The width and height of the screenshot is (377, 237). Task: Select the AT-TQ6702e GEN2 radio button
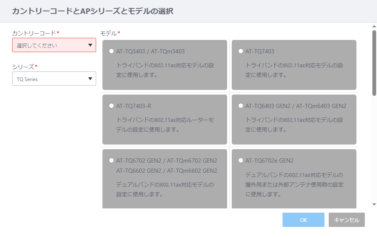241,161
